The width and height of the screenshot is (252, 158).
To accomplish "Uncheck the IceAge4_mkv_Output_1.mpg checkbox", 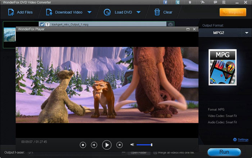I will tap(42, 24).
